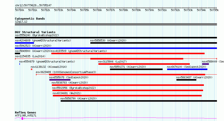
Task: Open the nsv5502956 (ByrskaBishop2022) label
Action: (74, 88)
